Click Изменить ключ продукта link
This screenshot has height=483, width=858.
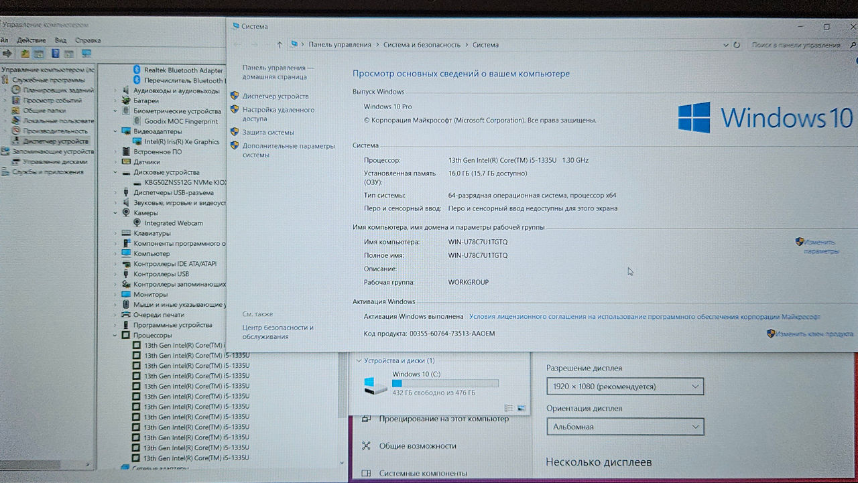tap(815, 334)
